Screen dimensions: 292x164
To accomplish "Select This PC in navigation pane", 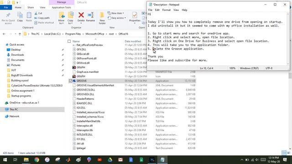I will click(14, 109).
